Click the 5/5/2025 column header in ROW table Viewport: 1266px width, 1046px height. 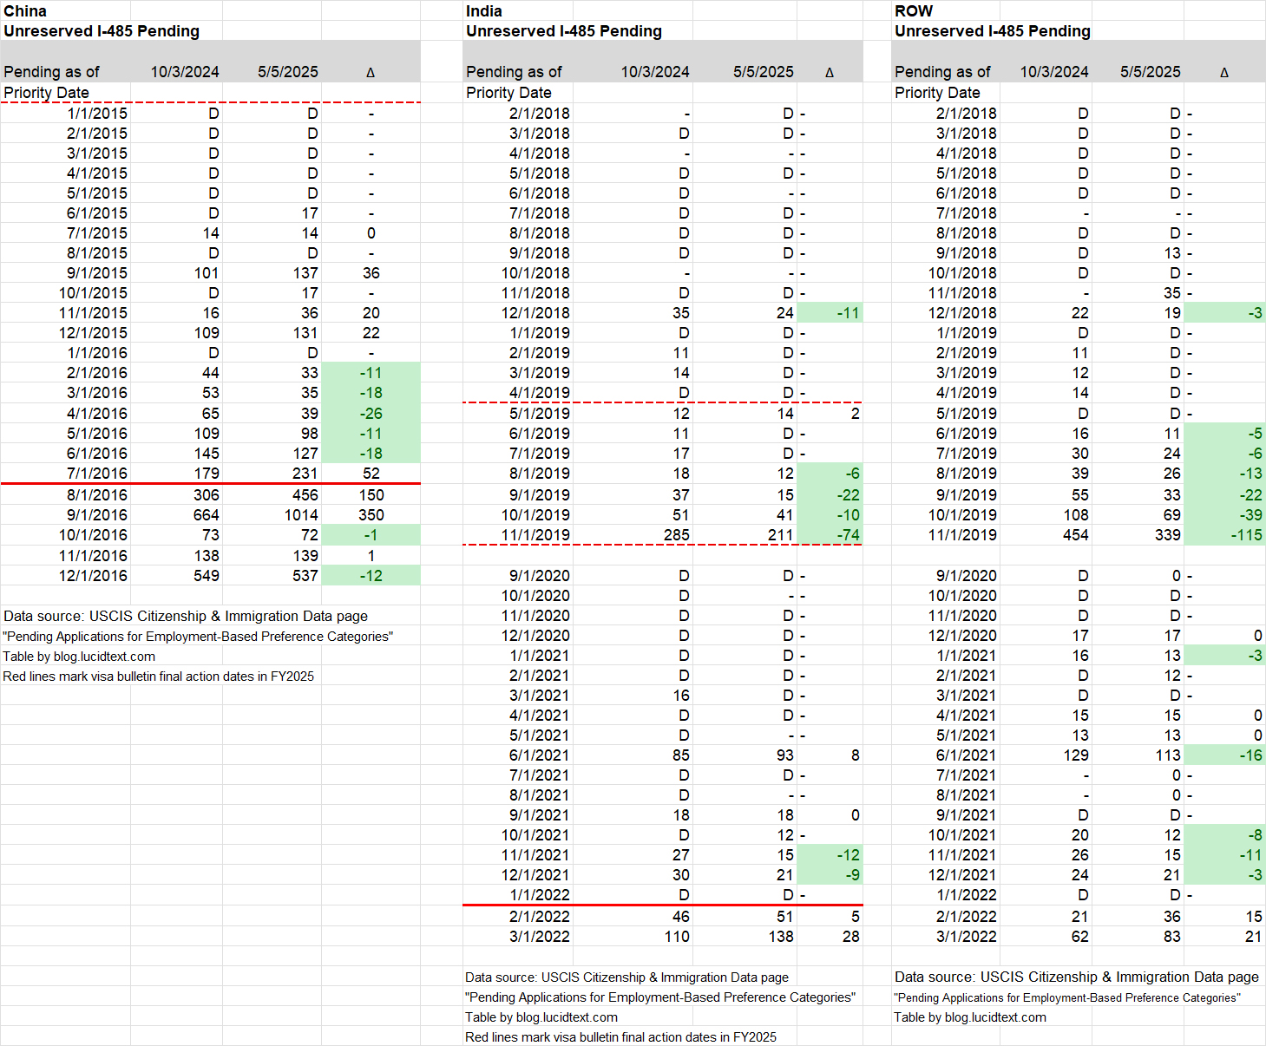[x=1150, y=72]
